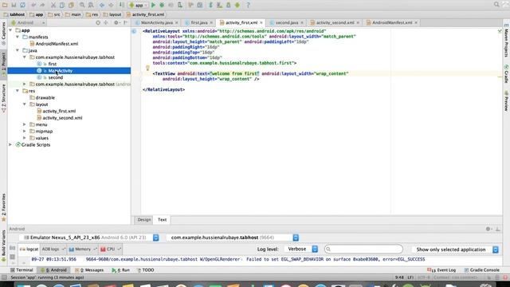Switch to the first.java editor tab
510x287 pixels.
[198, 23]
